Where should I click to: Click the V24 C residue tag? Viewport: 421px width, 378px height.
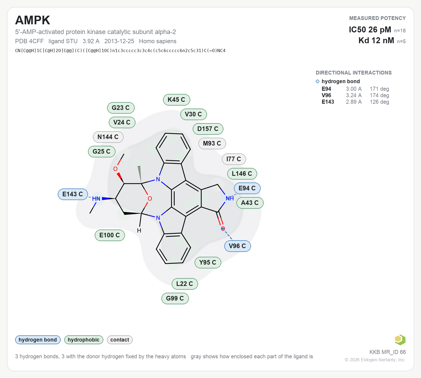(122, 122)
